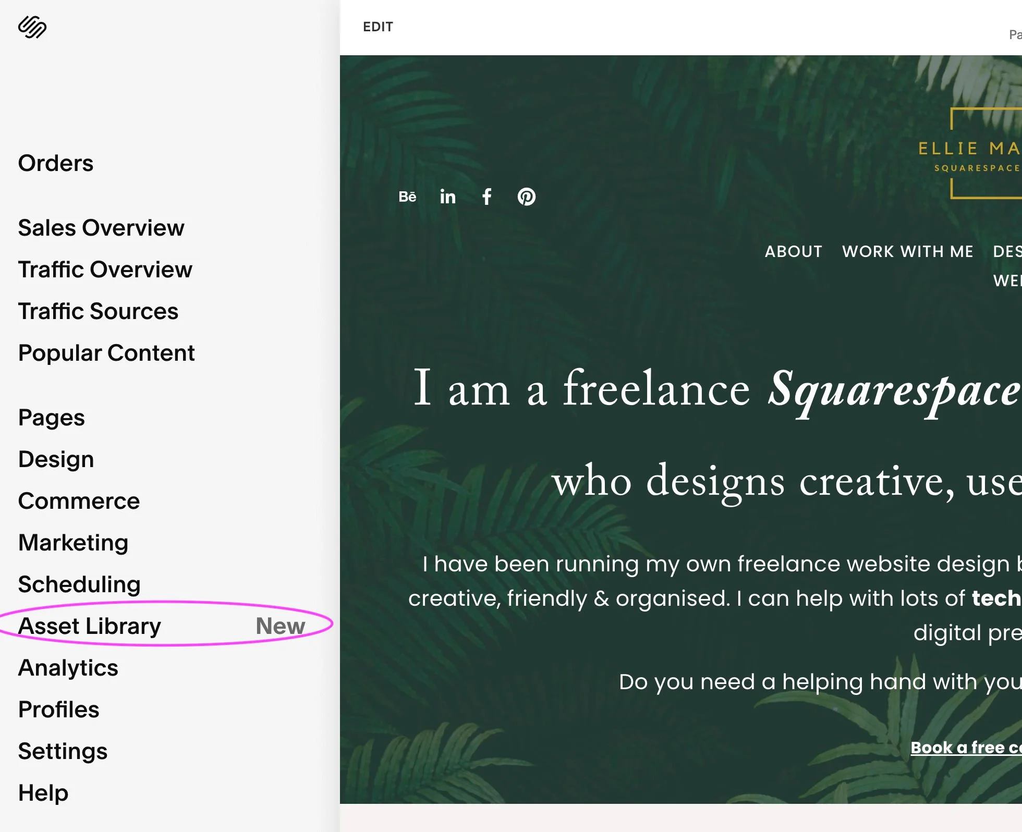Image resolution: width=1022 pixels, height=832 pixels.
Task: Click the EDIT button at the top
Action: [x=379, y=27]
